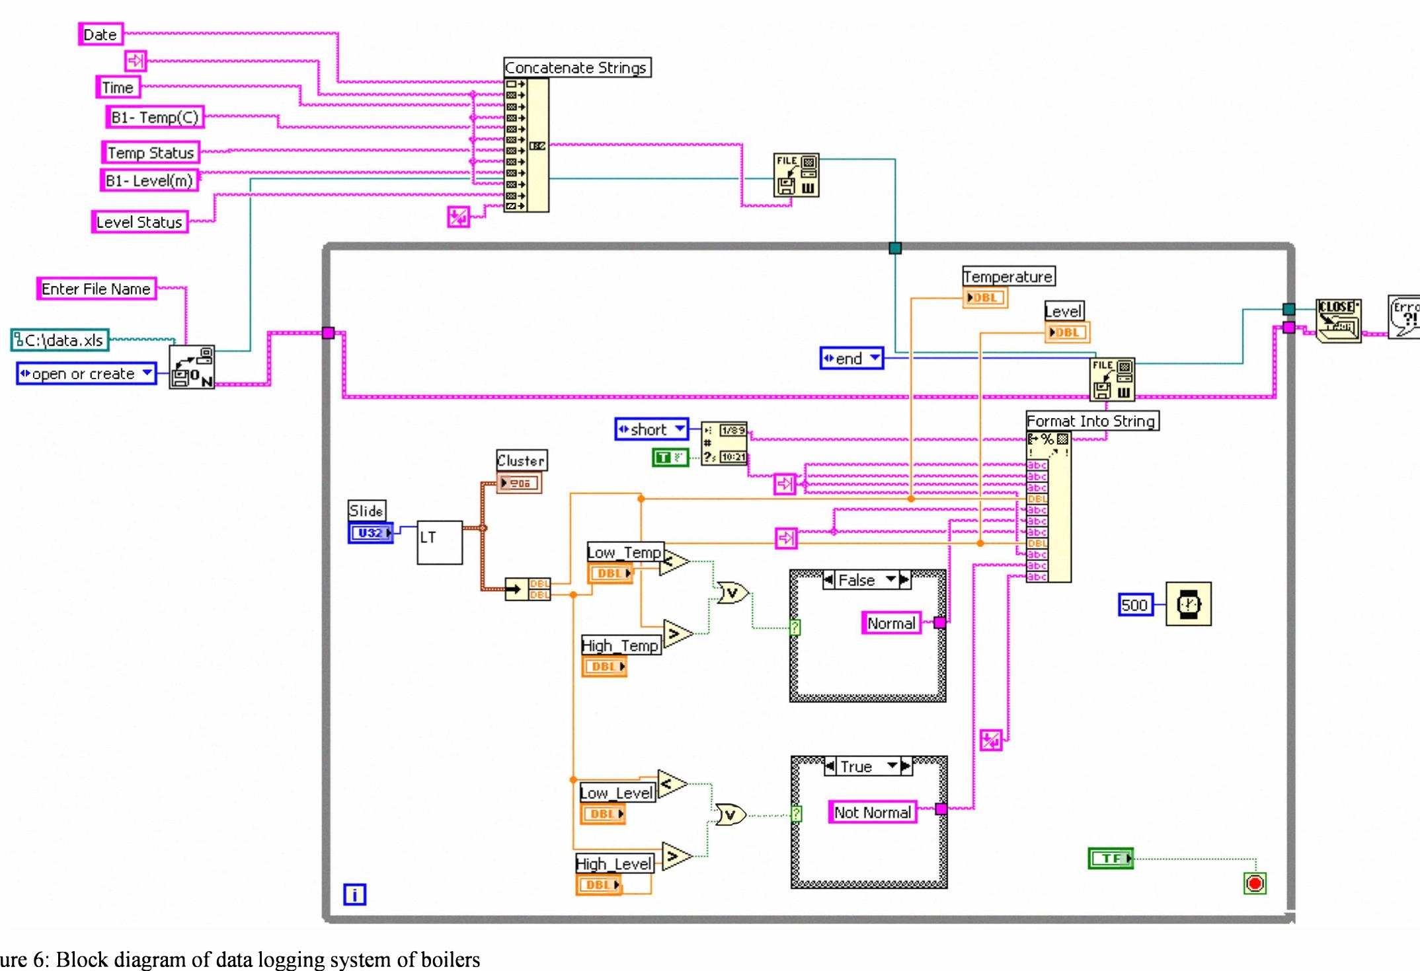Go to next case on False structure
Viewport: 1420px width, 971px height.
904,580
